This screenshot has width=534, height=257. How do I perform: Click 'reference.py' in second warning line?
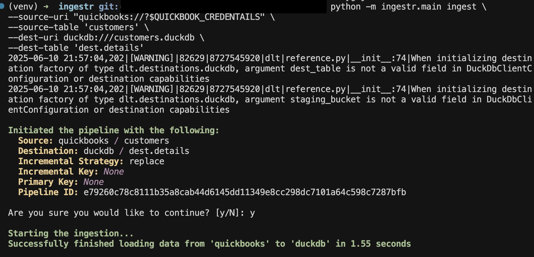click(x=315, y=89)
